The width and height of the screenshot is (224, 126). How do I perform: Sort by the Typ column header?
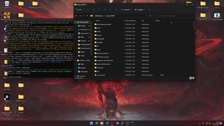(x=143, y=21)
